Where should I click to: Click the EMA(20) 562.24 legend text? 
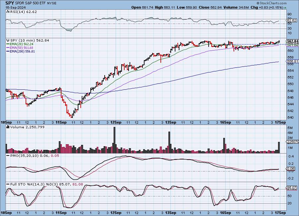[22, 44]
